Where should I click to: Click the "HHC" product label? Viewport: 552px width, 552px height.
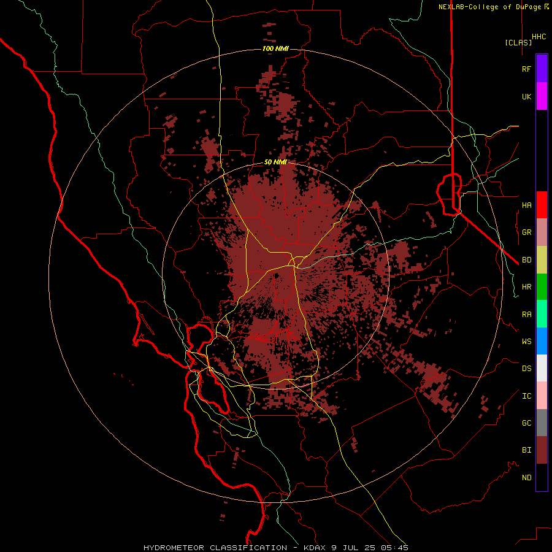point(539,37)
